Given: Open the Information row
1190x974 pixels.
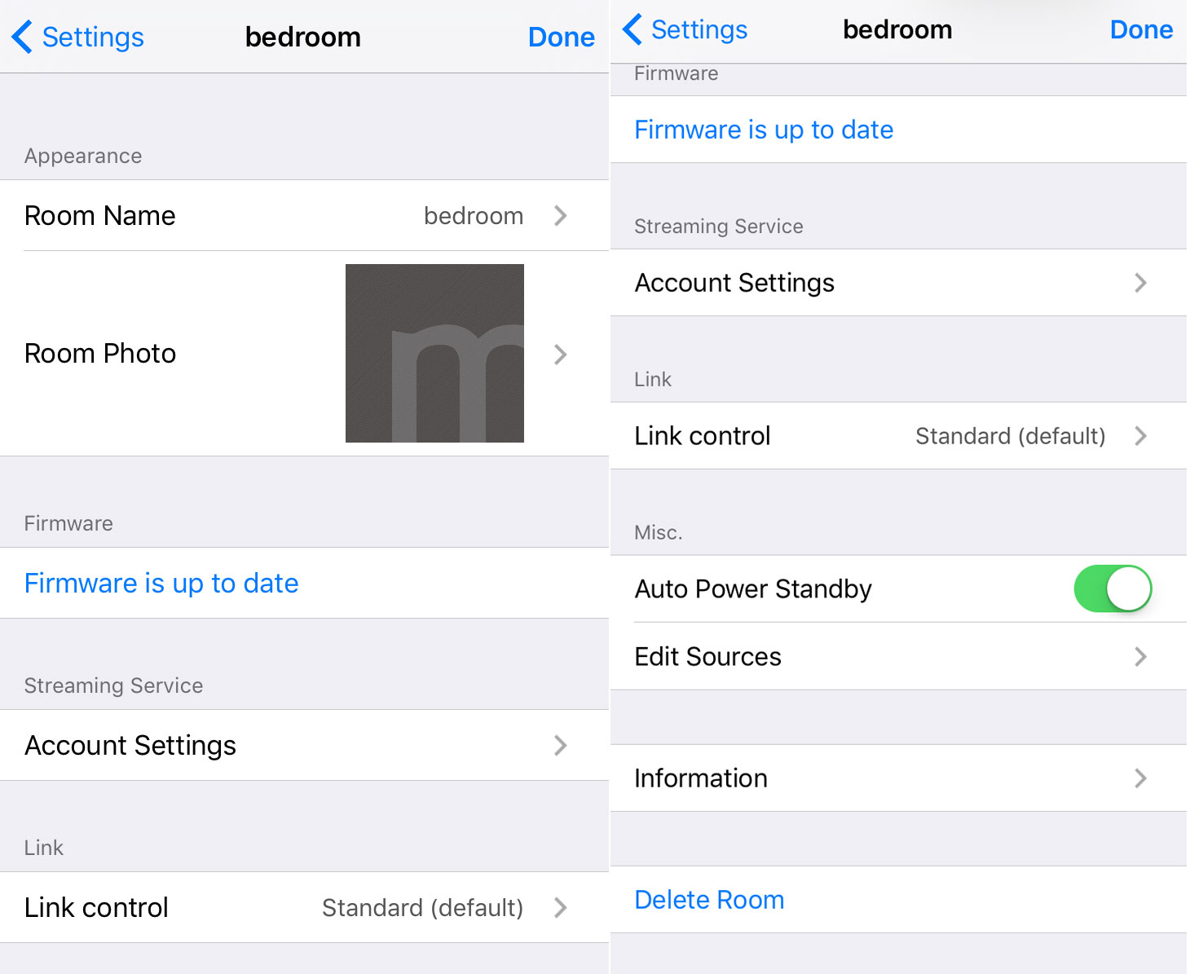Looking at the screenshot, I should (701, 778).
